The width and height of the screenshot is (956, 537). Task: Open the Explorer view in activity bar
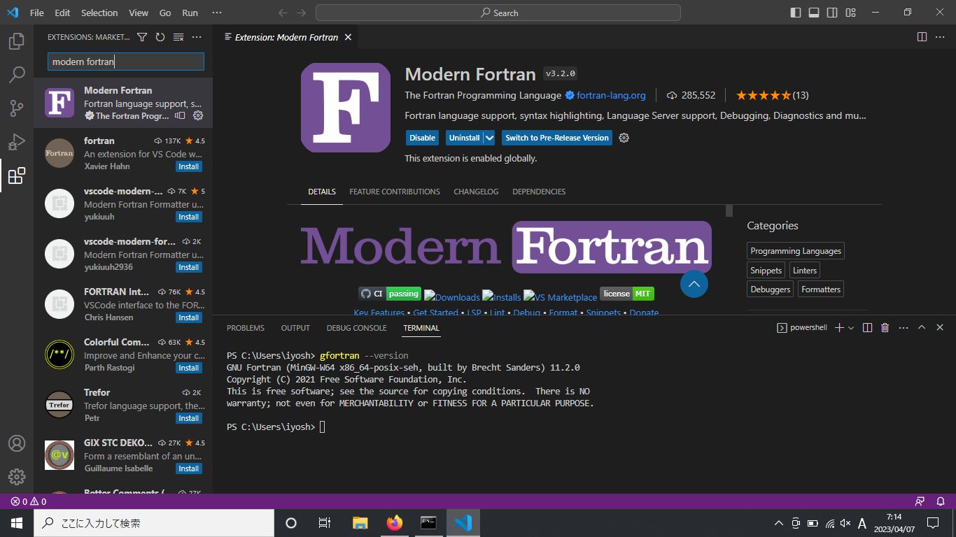(17, 41)
